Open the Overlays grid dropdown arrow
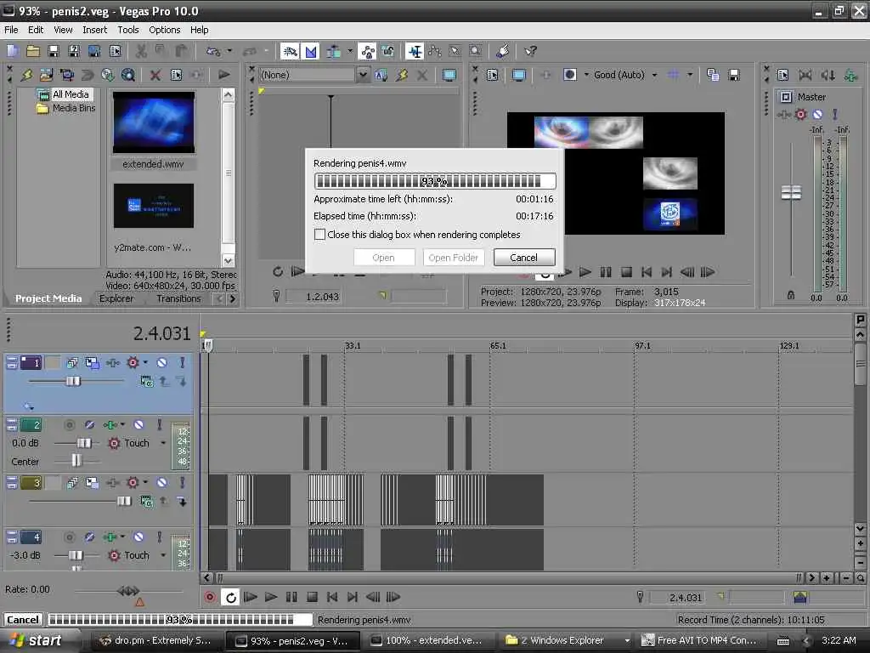 (x=690, y=75)
